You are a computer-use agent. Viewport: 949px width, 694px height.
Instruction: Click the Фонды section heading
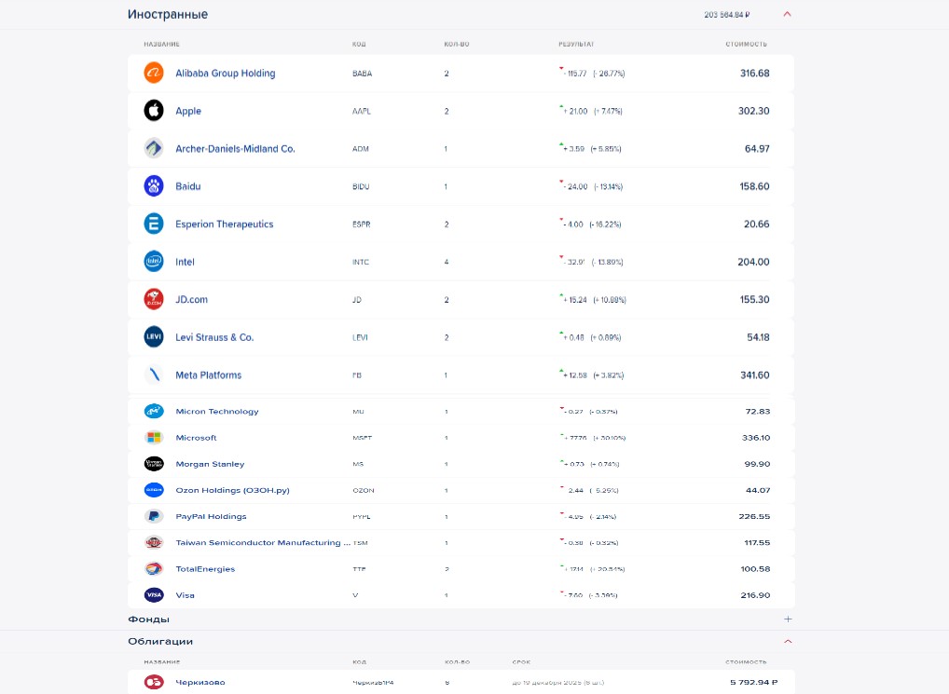149,619
